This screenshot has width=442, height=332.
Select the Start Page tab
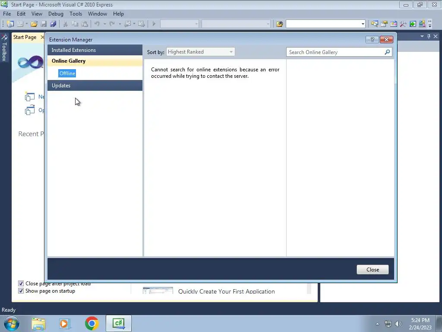click(x=25, y=37)
